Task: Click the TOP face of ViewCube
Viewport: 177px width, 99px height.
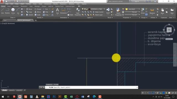Action: click(169, 30)
